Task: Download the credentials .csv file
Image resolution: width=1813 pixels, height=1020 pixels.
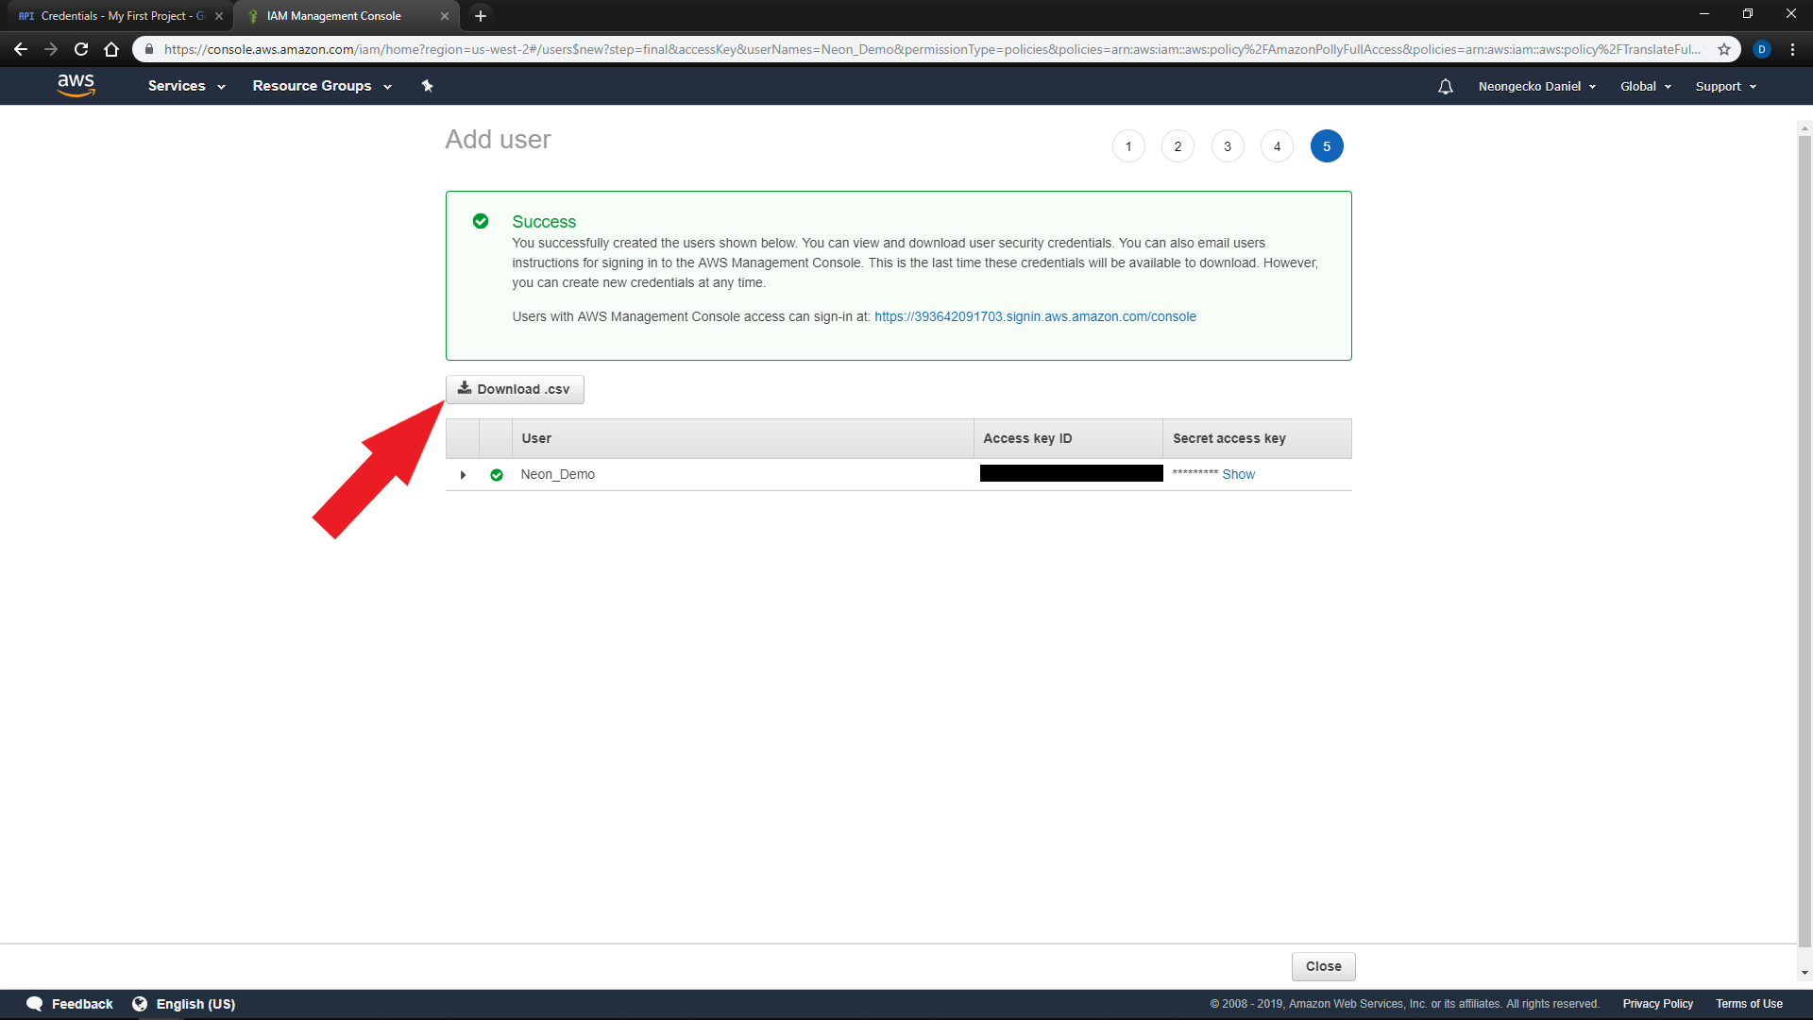Action: pos(515,389)
